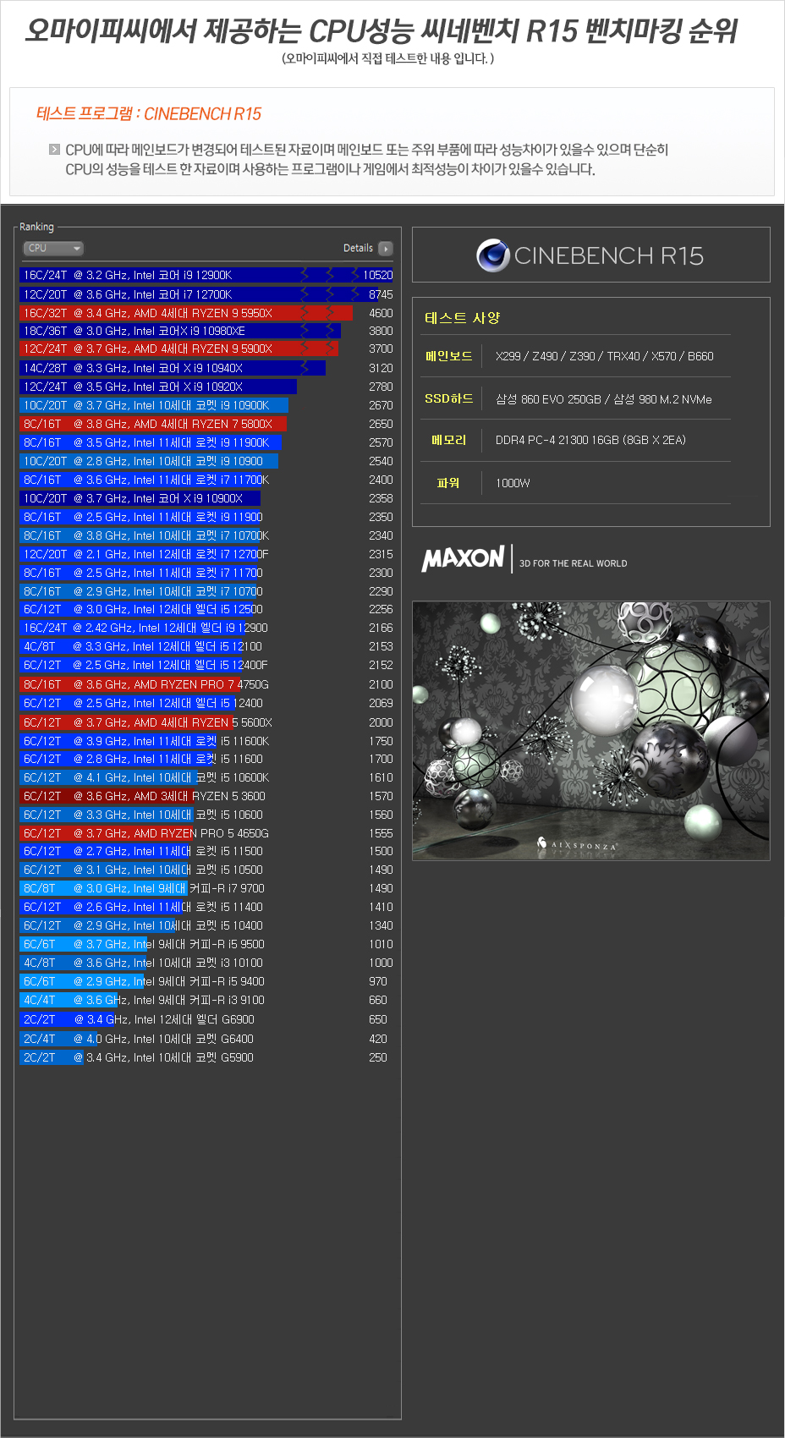Image resolution: width=785 pixels, height=1438 pixels.
Task: Select the Intel i5 9500 row
Action: (206, 944)
